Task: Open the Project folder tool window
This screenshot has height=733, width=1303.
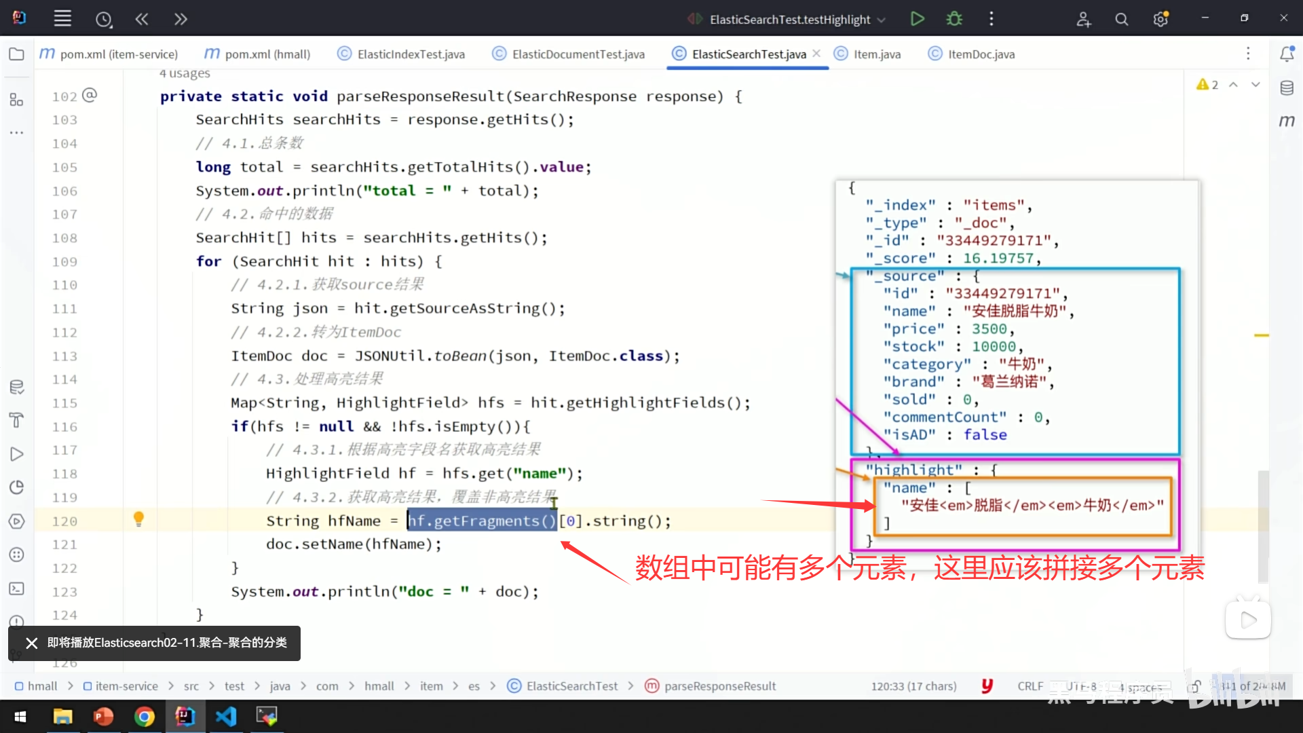Action: click(x=16, y=54)
